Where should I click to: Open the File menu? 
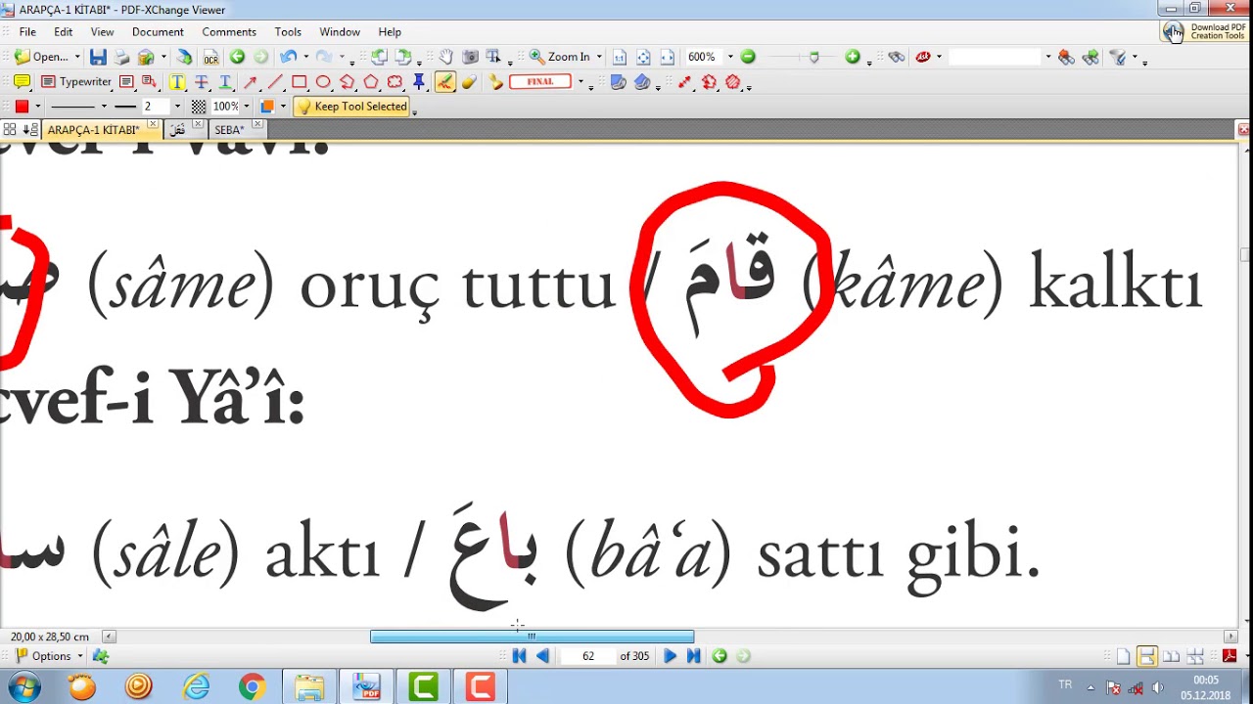[x=27, y=31]
